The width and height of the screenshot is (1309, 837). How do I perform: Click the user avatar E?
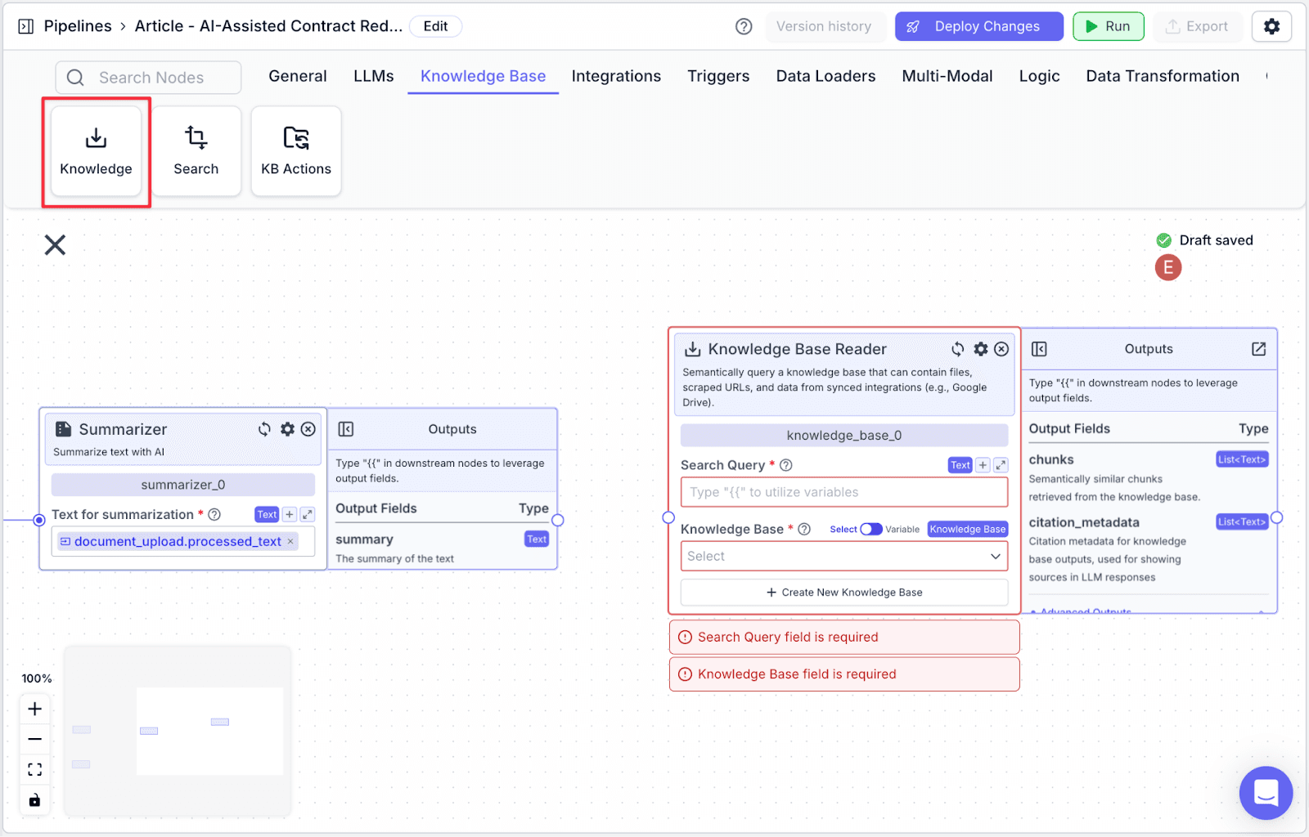(1167, 267)
